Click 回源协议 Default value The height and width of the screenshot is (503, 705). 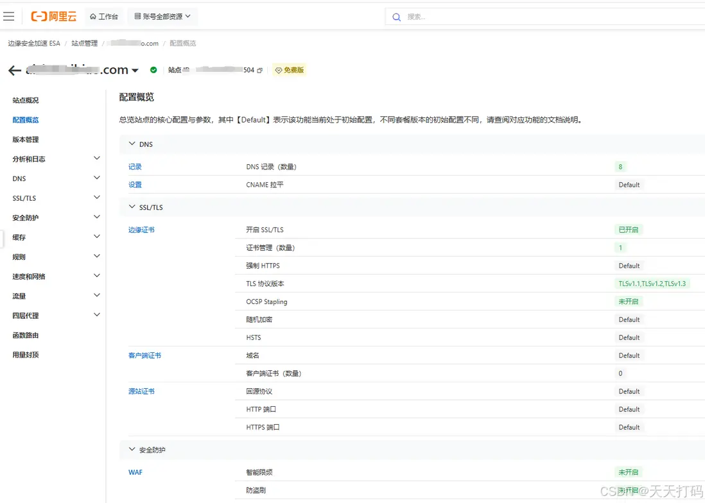[629, 391]
